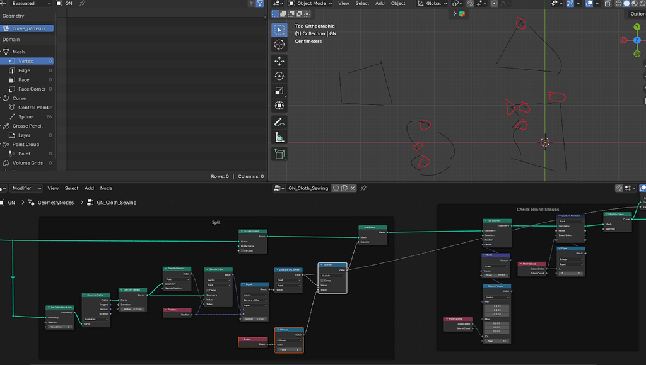Click the subtract selection mode icon

click(291, 14)
